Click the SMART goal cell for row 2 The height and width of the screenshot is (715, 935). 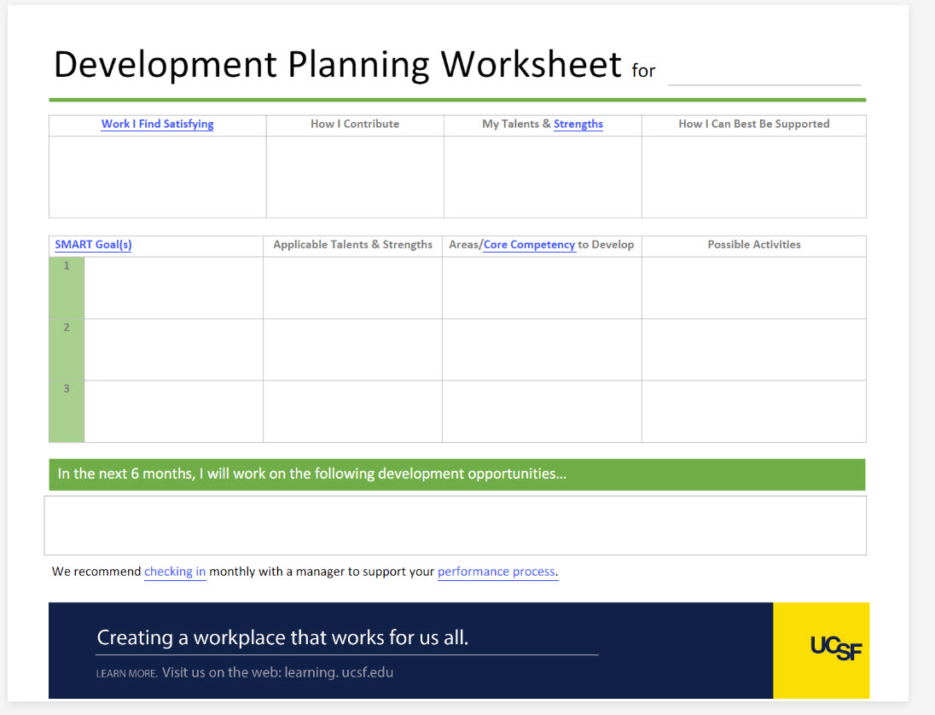(x=173, y=349)
